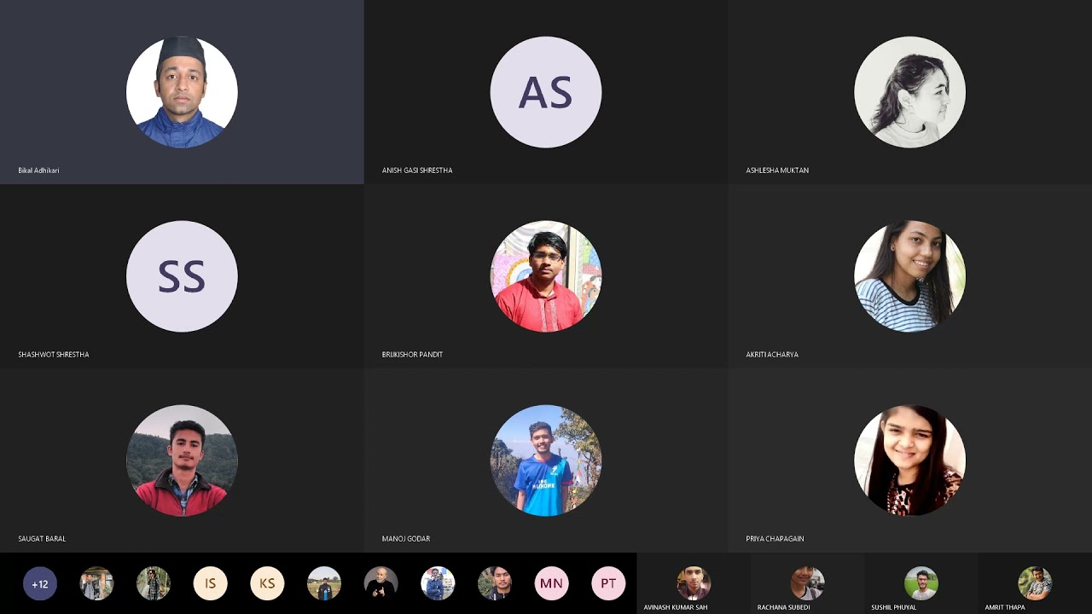Click the 'SHASHWOT SHRESTHA' name label
The image size is (1092, 614).
(x=54, y=355)
